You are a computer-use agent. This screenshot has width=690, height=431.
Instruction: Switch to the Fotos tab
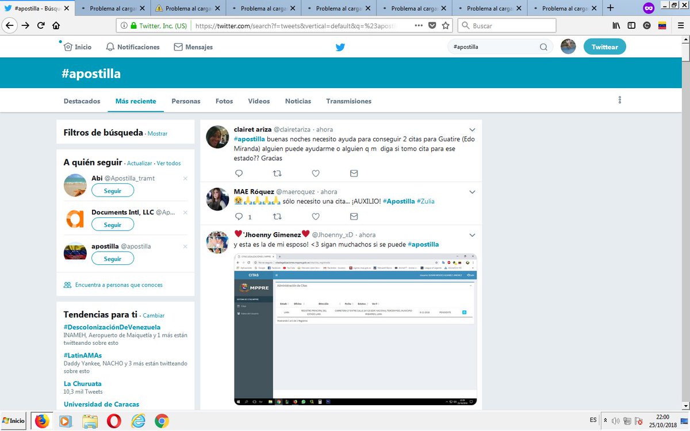[224, 101]
